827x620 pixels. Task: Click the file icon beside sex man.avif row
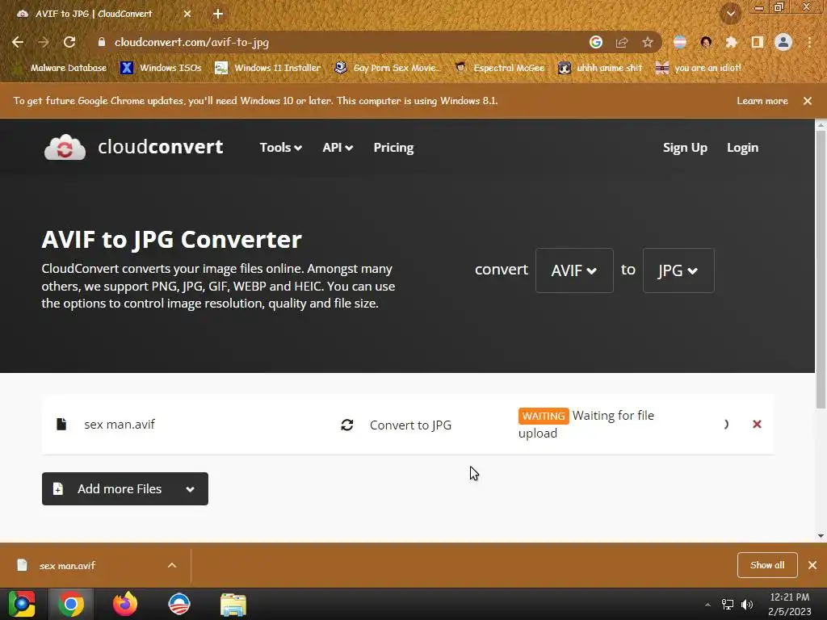pos(61,425)
